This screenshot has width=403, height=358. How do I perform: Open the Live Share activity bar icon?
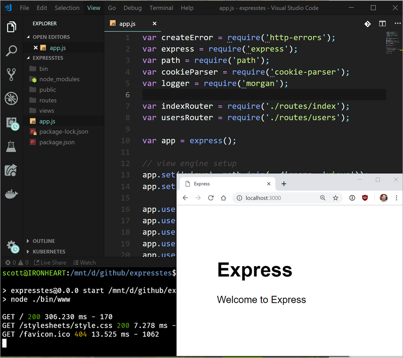click(x=11, y=170)
